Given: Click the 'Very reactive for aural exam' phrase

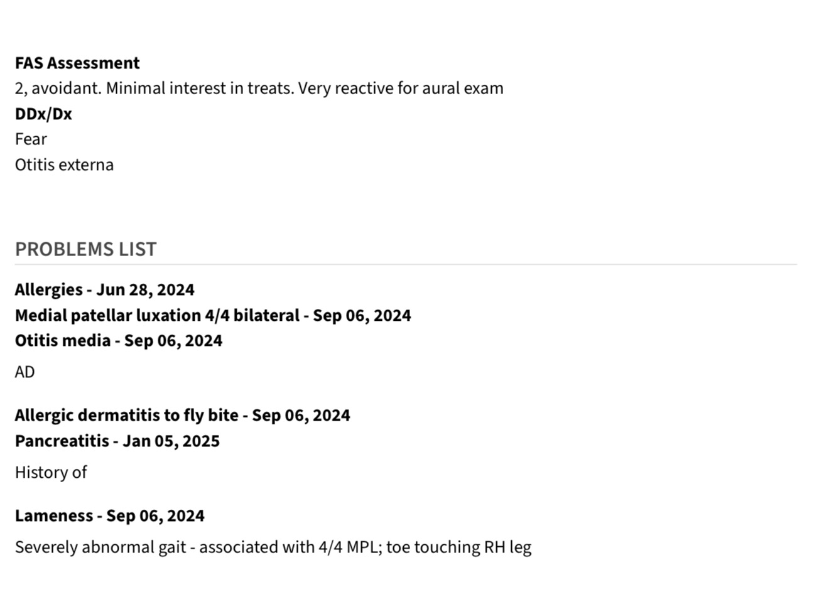Looking at the screenshot, I should [x=401, y=89].
